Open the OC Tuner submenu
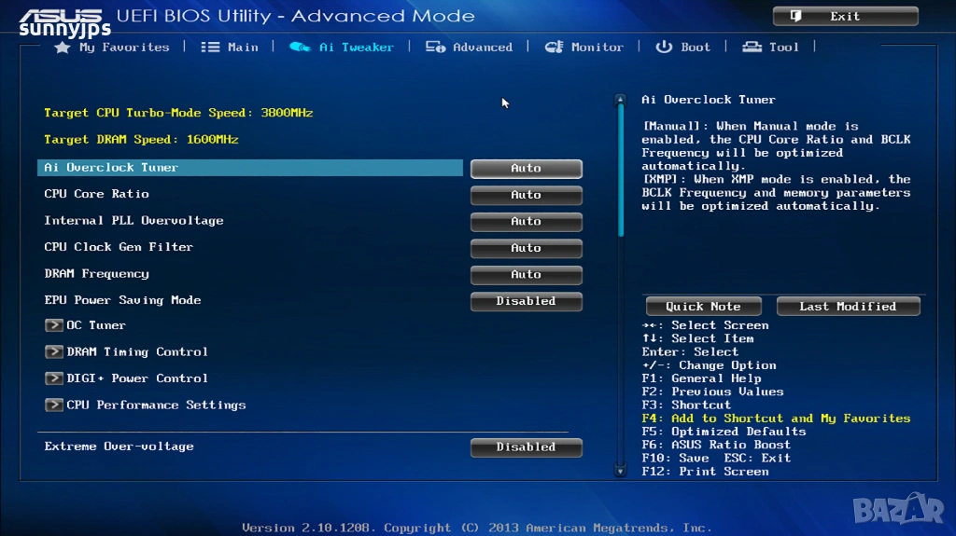956x536 pixels. pyautogui.click(x=54, y=325)
